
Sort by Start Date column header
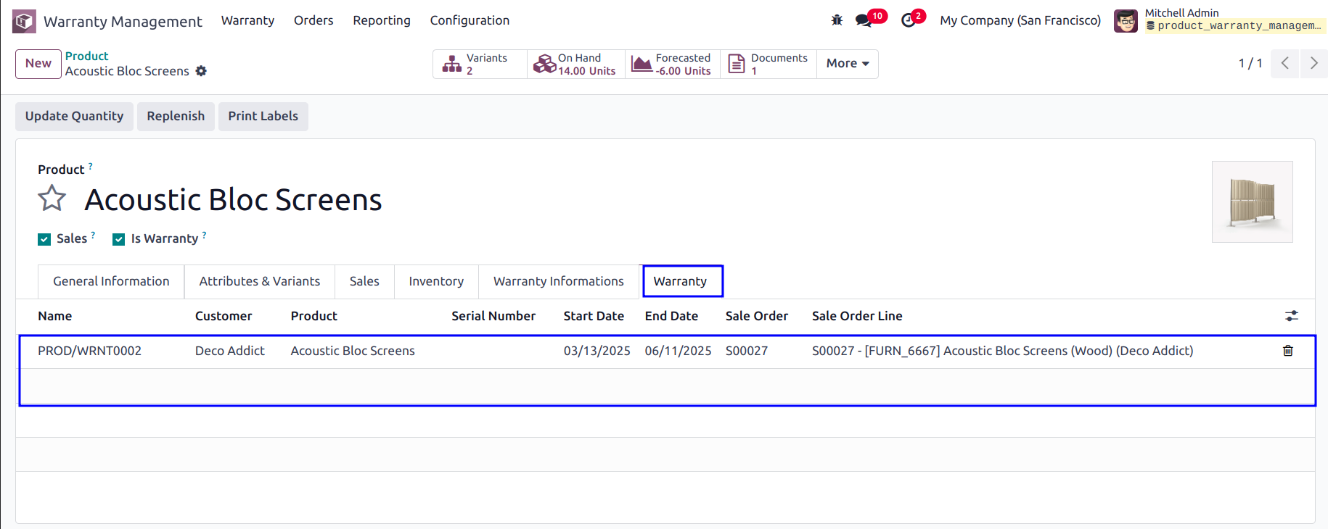click(594, 316)
